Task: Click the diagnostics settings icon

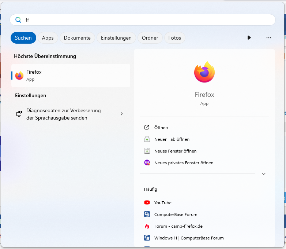Action: [19, 114]
